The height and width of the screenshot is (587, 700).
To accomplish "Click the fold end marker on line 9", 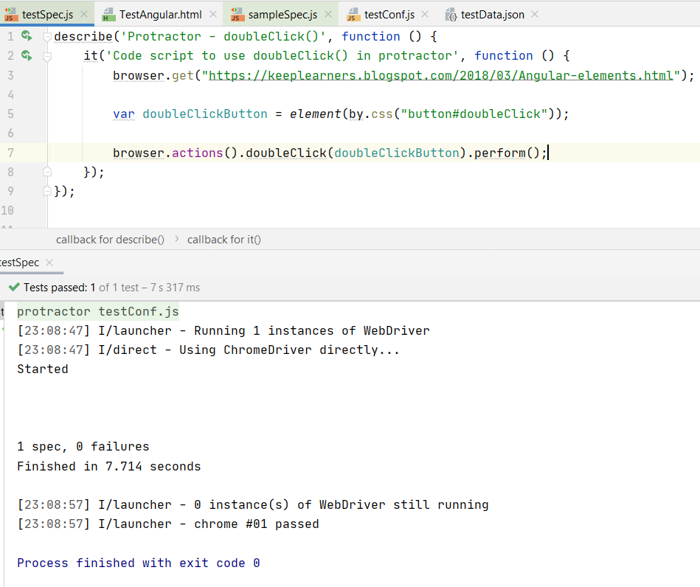I will point(47,191).
